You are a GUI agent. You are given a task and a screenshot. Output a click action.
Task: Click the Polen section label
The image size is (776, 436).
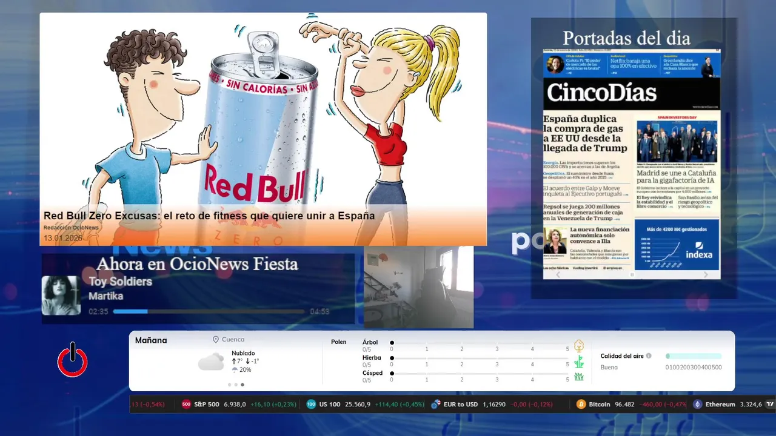tap(339, 342)
